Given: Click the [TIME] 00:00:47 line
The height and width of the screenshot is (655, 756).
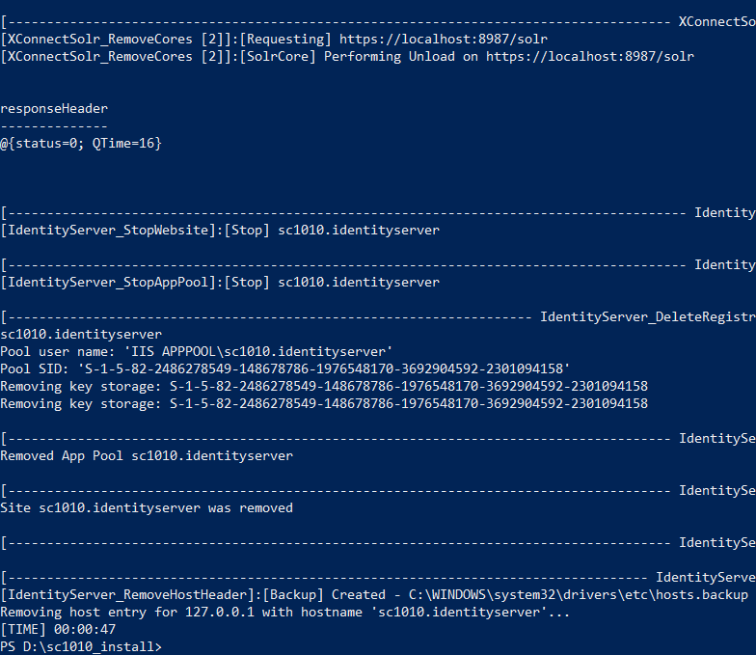Looking at the screenshot, I should (x=58, y=628).
